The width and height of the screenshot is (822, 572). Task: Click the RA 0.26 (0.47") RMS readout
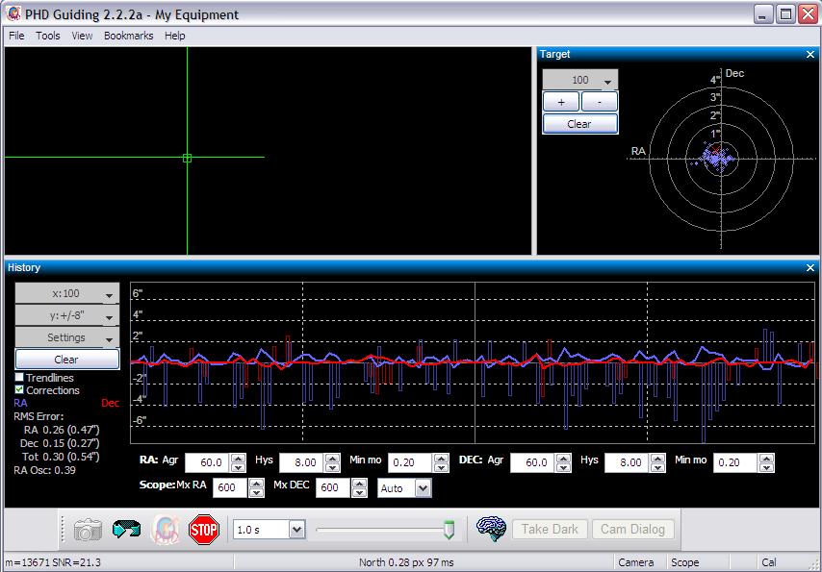coord(62,430)
